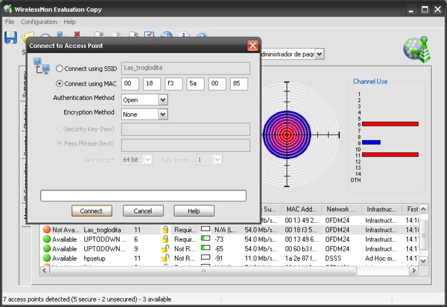Click the Connect button
447x307 pixels.
tap(91, 211)
